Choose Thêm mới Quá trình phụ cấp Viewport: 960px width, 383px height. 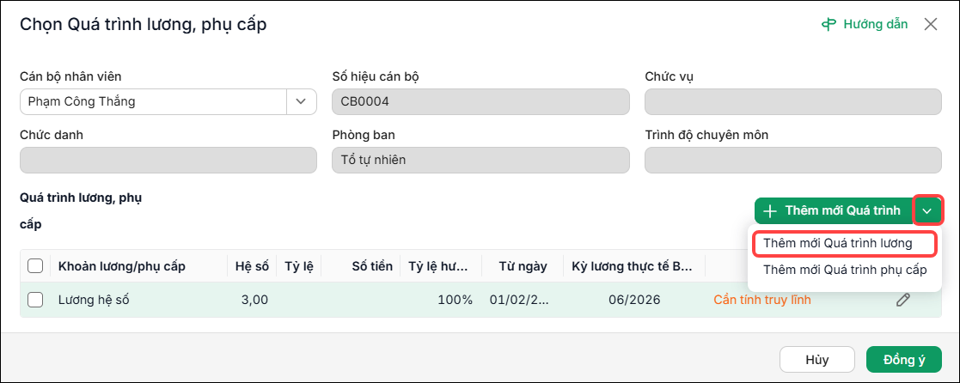click(x=845, y=270)
